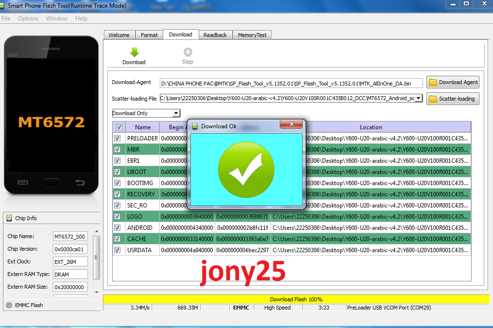Click the Chip Info panel icon
The height and width of the screenshot is (328, 493).
(x=9, y=218)
